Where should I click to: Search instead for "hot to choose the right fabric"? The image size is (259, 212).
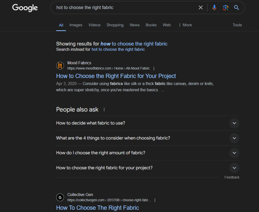click(x=118, y=49)
